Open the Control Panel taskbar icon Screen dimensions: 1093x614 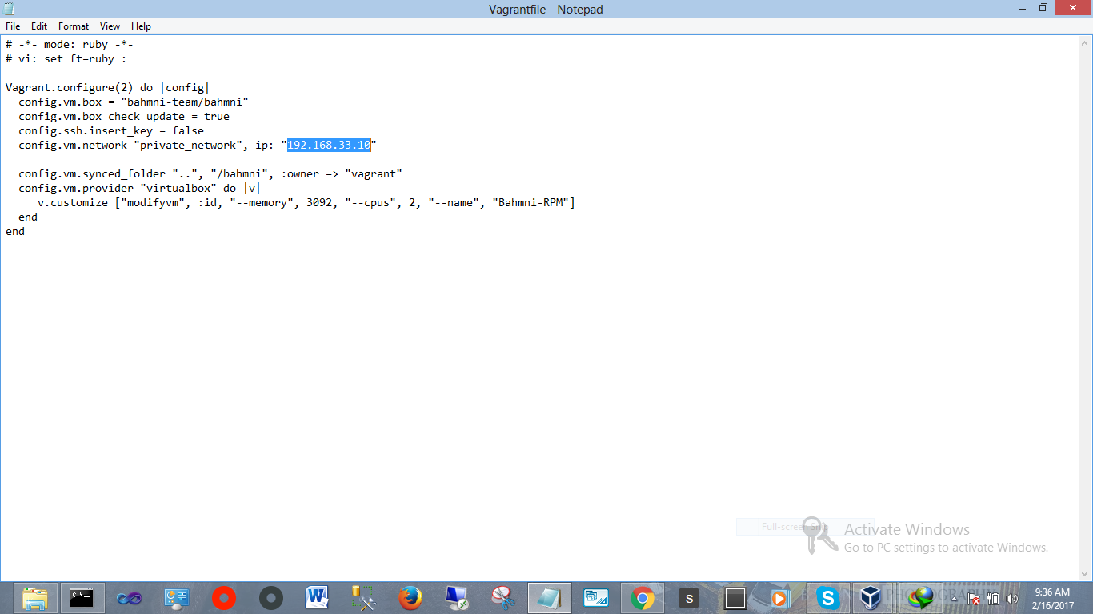(176, 598)
